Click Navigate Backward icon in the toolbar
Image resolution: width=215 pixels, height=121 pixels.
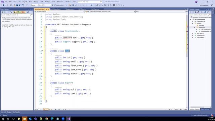point(4,5)
